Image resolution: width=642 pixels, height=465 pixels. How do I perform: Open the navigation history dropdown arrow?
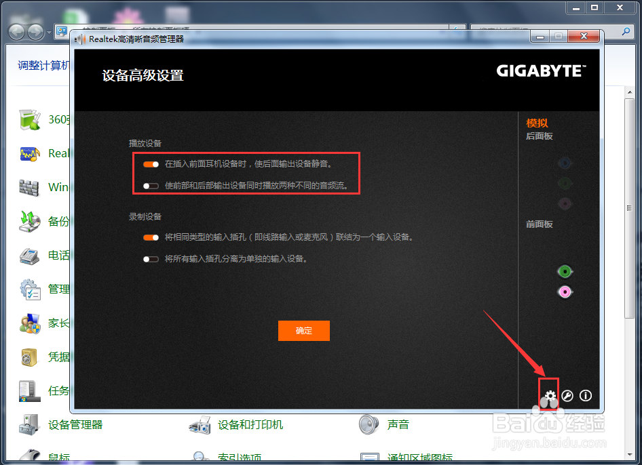point(49,32)
